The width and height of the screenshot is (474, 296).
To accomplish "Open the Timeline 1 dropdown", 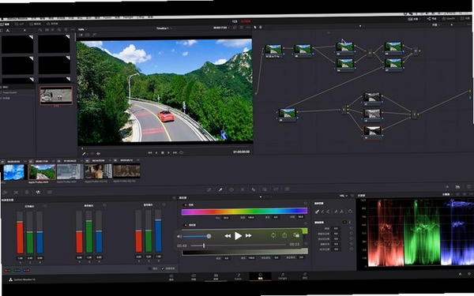I will coord(164,28).
